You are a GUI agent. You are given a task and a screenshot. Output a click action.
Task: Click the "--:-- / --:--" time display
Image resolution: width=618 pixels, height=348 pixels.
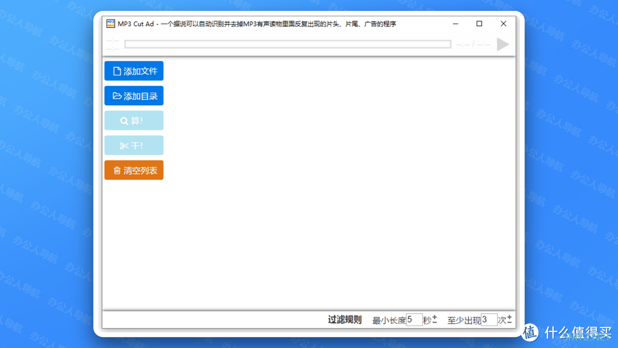(473, 45)
